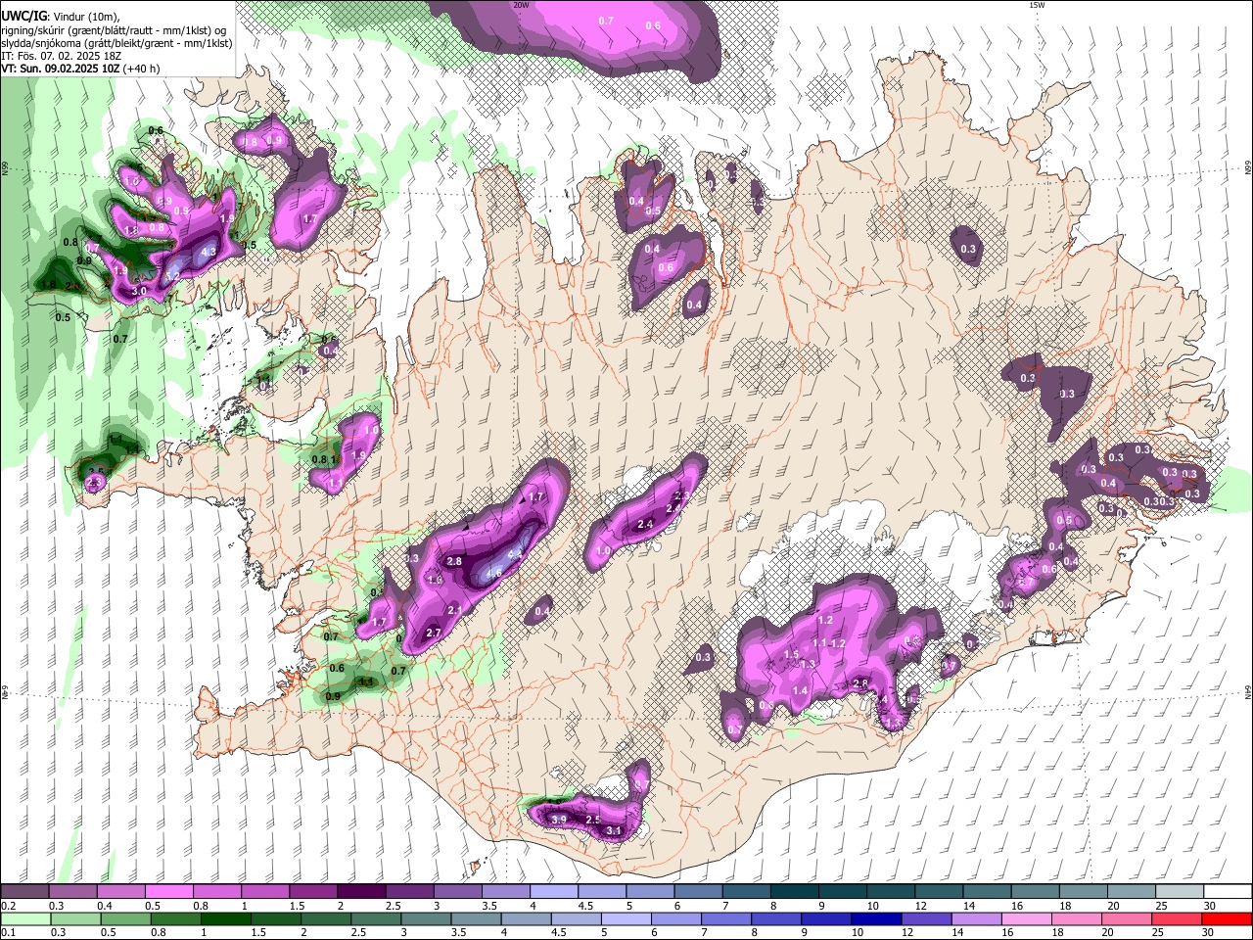The height and width of the screenshot is (940, 1253).
Task: Click the UWC/IG title text
Action: (x=23, y=17)
